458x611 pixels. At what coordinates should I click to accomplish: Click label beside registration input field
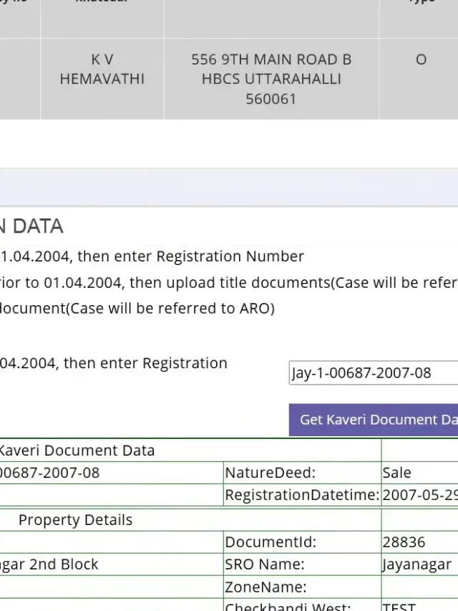click(x=113, y=363)
